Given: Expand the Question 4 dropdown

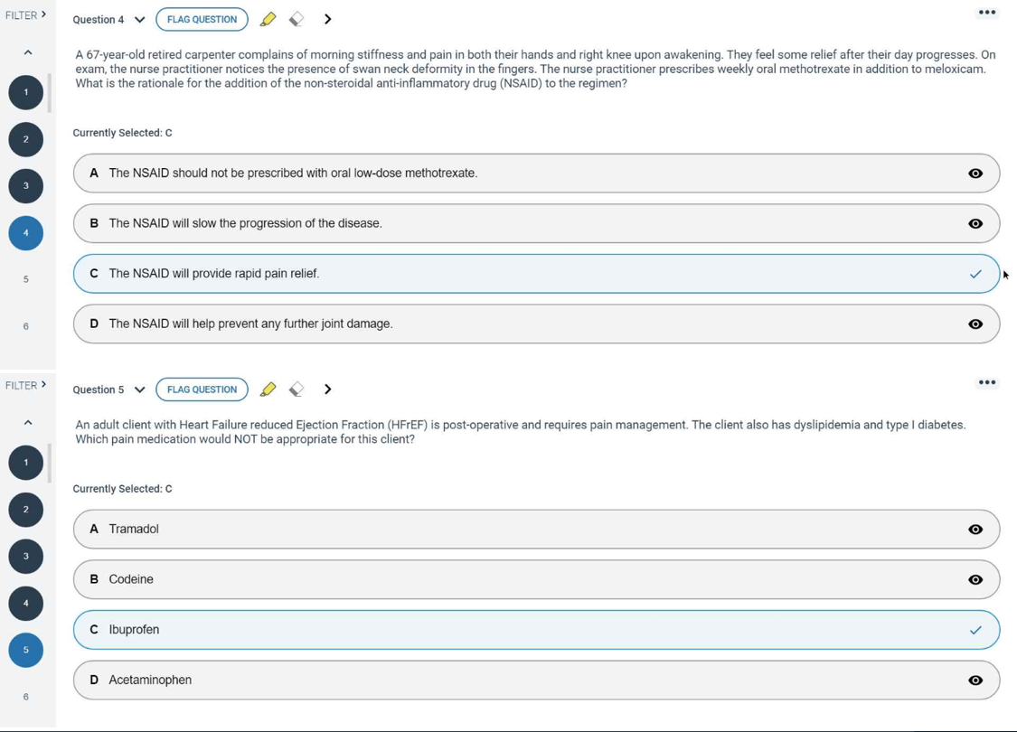Looking at the screenshot, I should [139, 20].
